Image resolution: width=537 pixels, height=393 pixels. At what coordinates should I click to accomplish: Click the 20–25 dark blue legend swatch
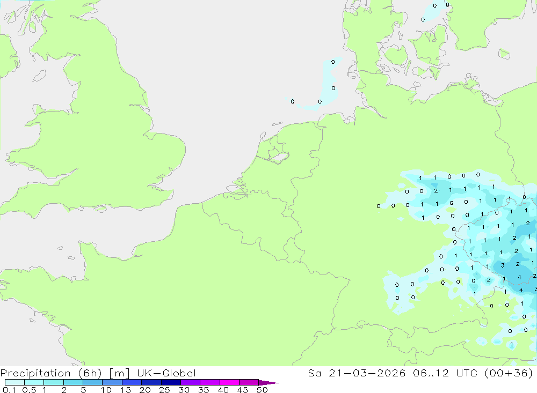tap(151, 382)
